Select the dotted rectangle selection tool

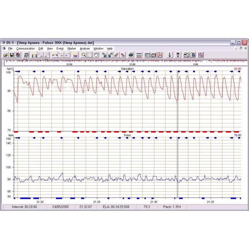pyautogui.click(x=90, y=55)
